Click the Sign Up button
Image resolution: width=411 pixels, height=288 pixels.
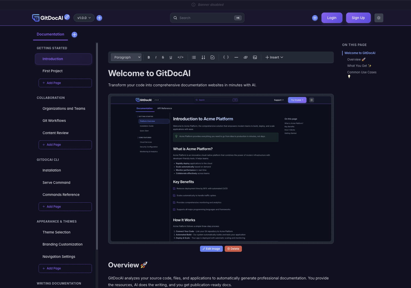coord(358,18)
